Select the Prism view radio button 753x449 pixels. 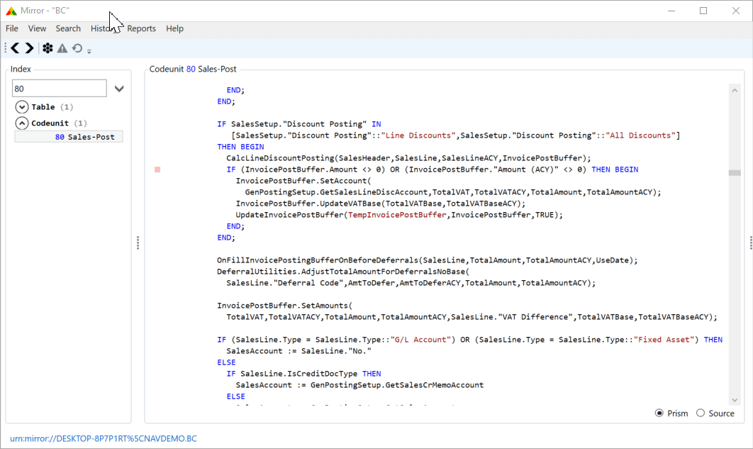pyautogui.click(x=659, y=413)
